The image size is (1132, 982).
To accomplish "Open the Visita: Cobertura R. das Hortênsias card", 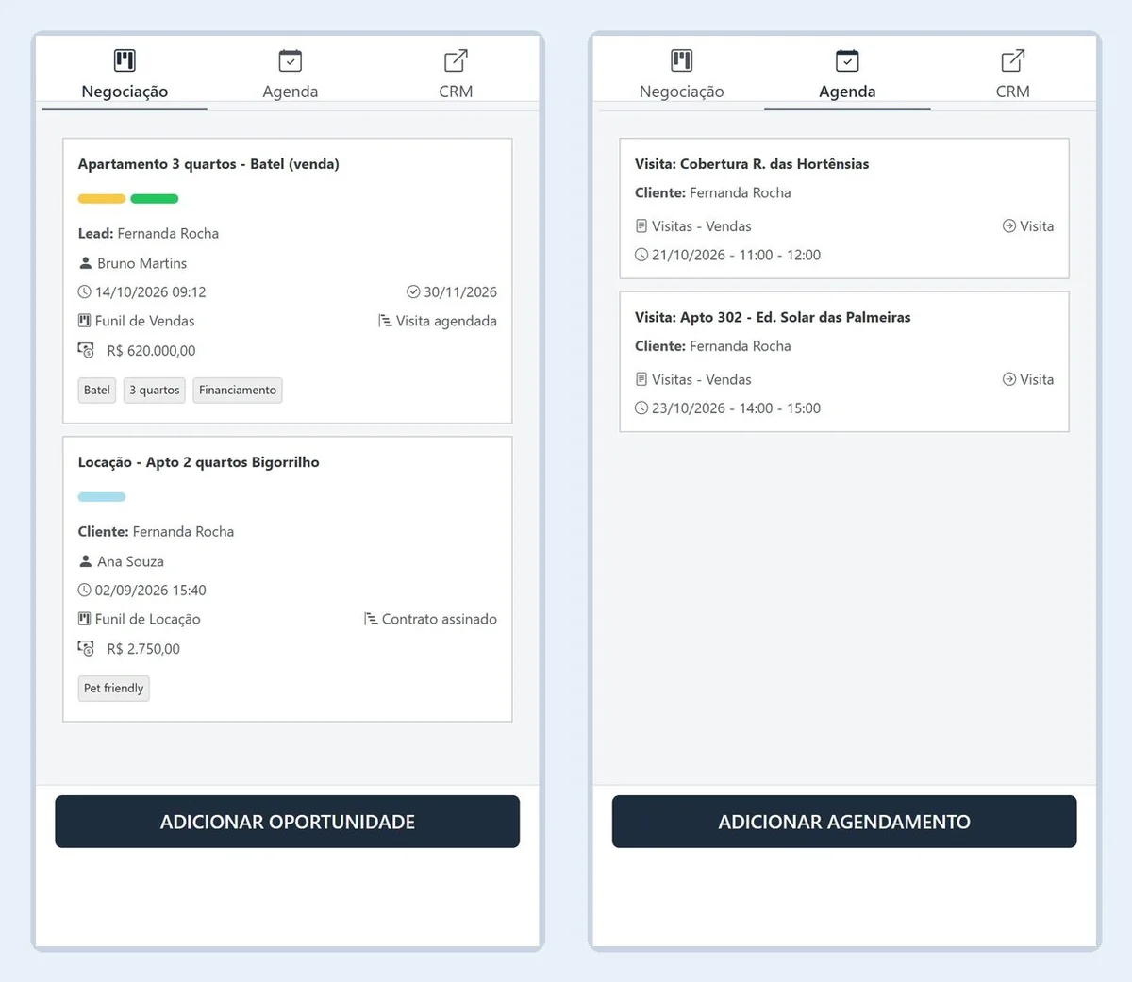I will 844,208.
